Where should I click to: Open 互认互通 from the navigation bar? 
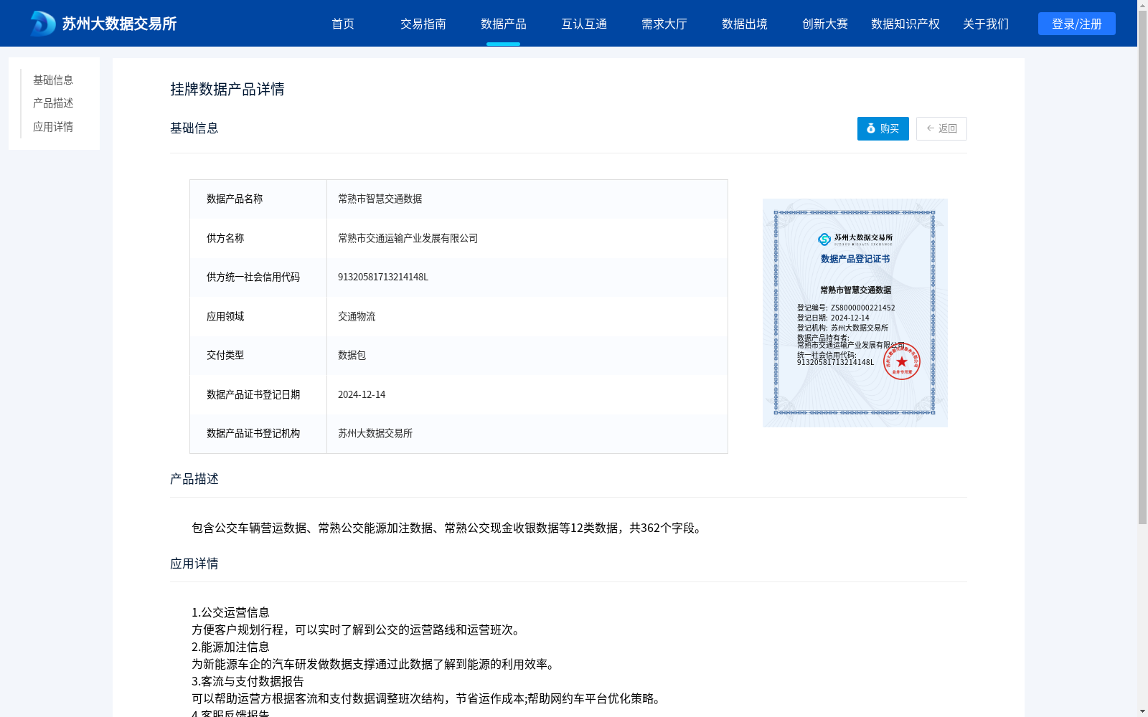pos(584,24)
